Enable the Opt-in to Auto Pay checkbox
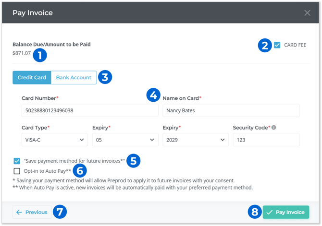The height and width of the screenshot is (226, 322). click(17, 171)
